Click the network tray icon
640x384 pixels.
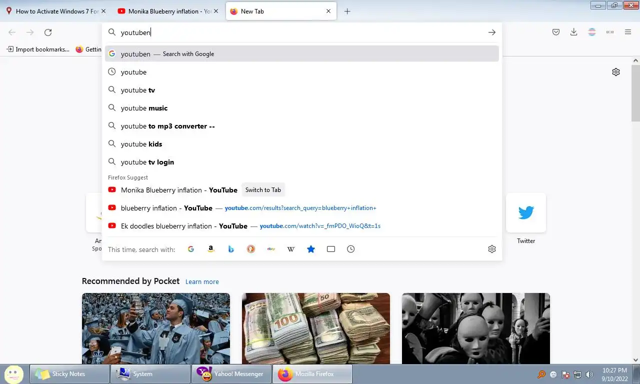click(x=577, y=374)
